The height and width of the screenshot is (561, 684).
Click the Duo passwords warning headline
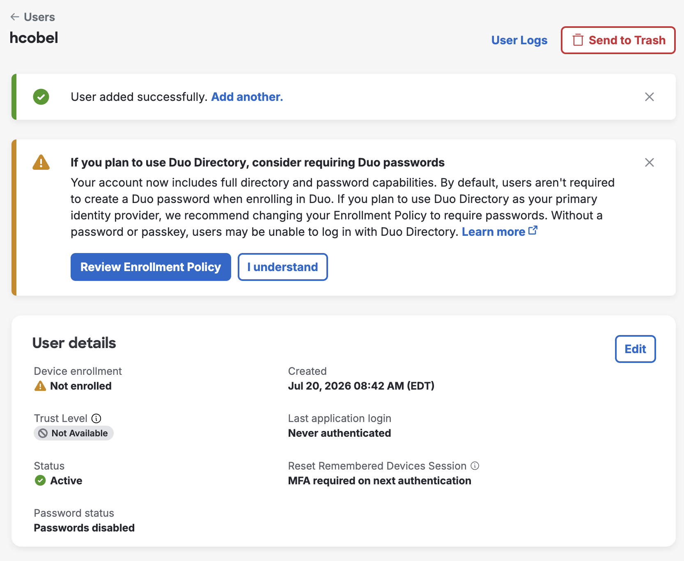(257, 162)
